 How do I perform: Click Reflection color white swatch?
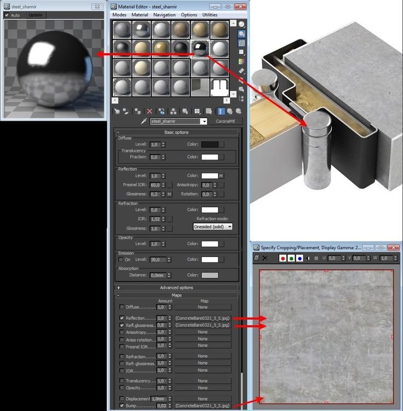210,176
